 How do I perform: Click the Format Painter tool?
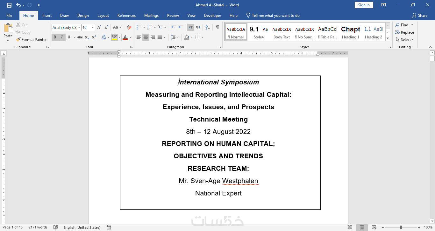click(x=31, y=40)
